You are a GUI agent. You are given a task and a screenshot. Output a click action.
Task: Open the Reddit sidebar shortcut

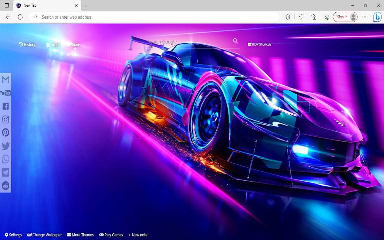point(5,185)
